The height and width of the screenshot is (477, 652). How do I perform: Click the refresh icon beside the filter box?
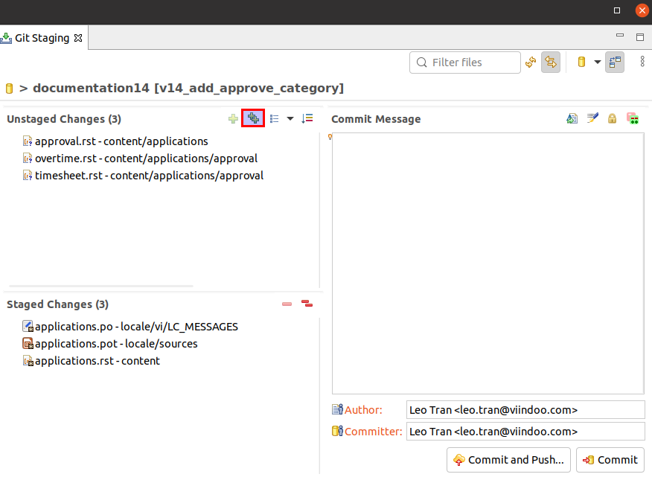point(531,63)
